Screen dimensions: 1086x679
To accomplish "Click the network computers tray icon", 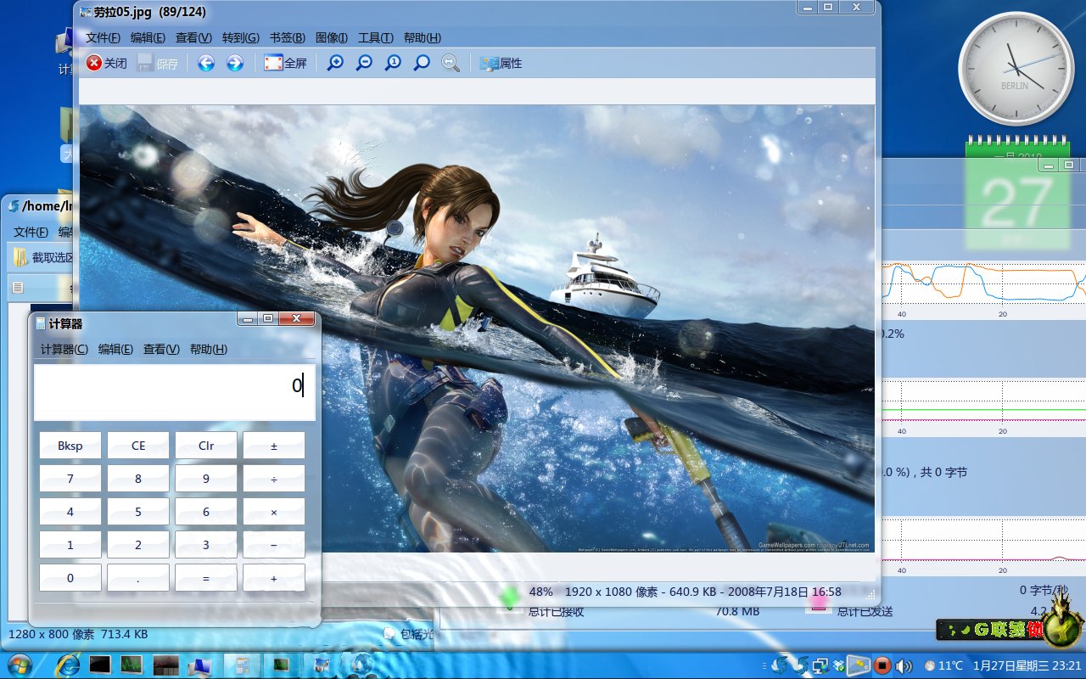I will click(x=820, y=665).
